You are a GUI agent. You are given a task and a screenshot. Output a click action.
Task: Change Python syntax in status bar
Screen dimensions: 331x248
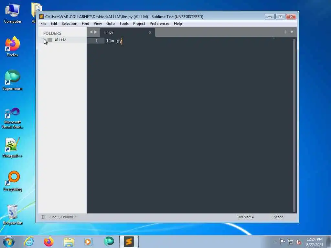tap(278, 217)
